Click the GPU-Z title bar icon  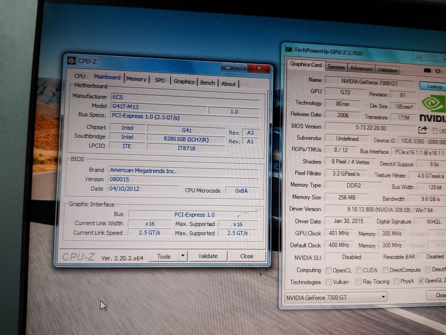[289, 49]
